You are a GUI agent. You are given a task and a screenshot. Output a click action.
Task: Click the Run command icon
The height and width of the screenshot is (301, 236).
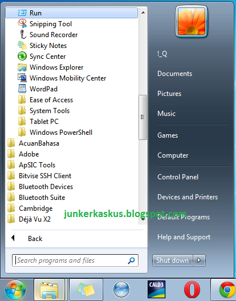[22, 13]
